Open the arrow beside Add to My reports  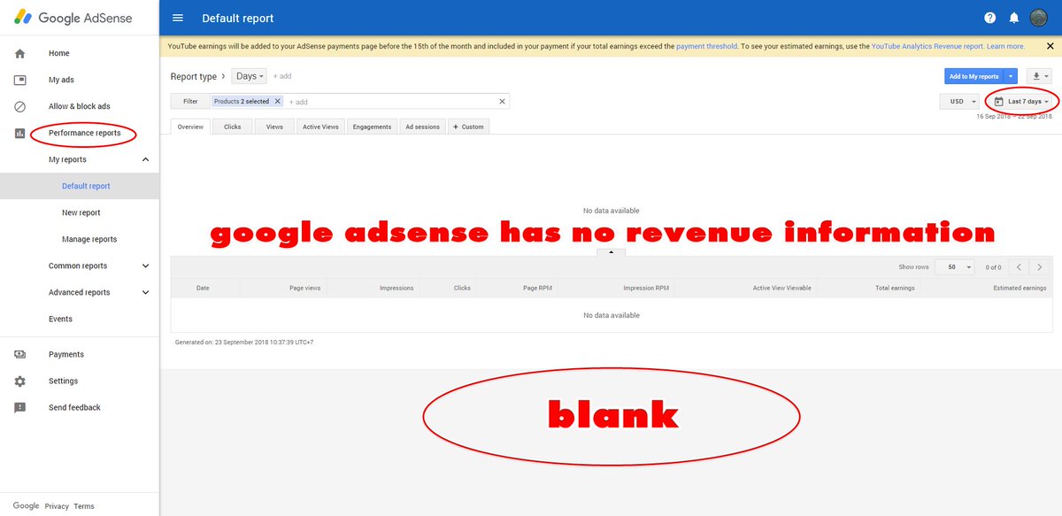[1011, 77]
